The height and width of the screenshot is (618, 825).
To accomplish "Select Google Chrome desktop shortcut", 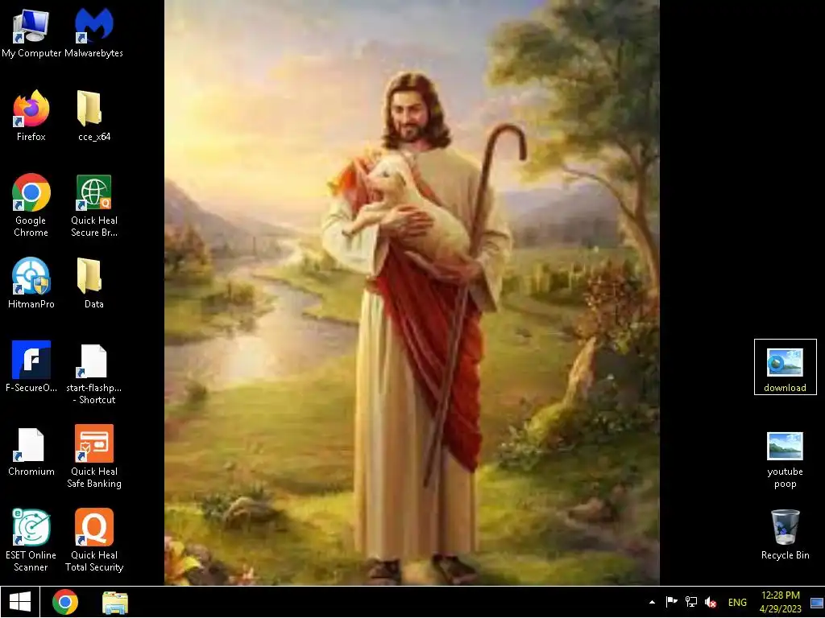I will pos(31,205).
